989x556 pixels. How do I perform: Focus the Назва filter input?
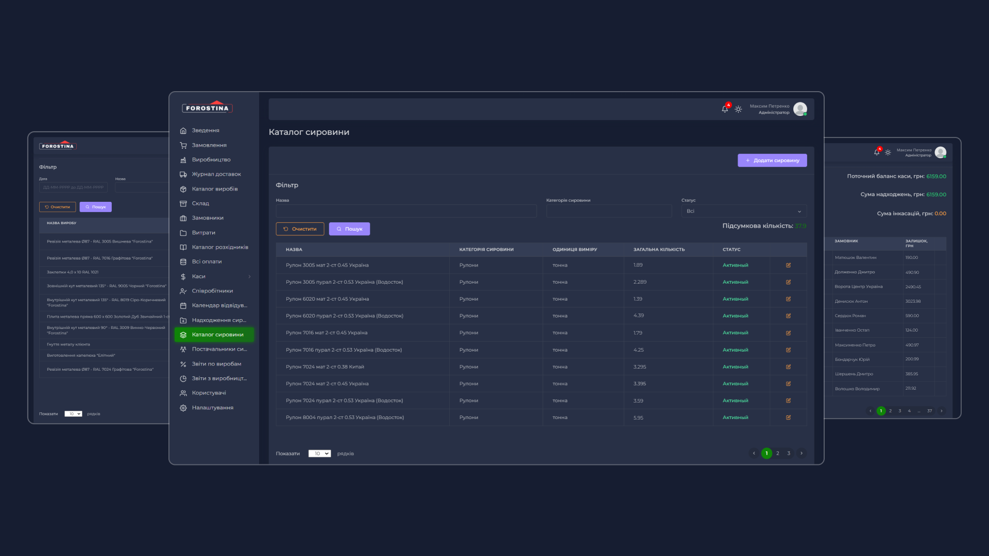(406, 211)
